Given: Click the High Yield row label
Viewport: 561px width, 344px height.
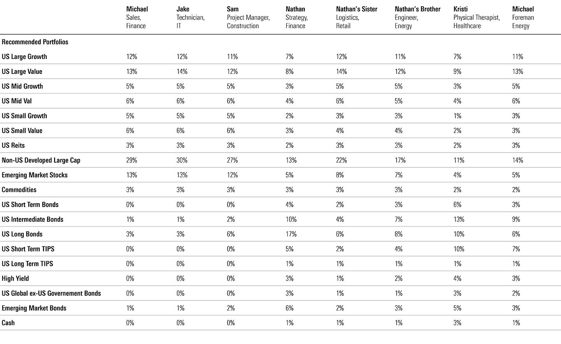Looking at the screenshot, I should click(15, 279).
